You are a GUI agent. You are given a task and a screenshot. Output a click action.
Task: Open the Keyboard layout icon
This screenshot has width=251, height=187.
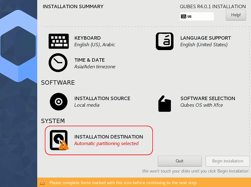(59, 41)
